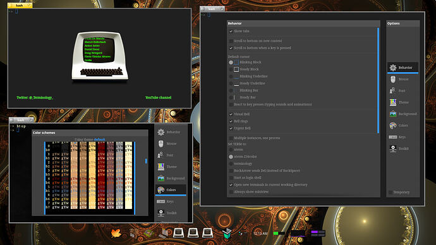Select Blinking Block cursor radio button
Viewport: 436px width, 245px height.
(x=231, y=63)
